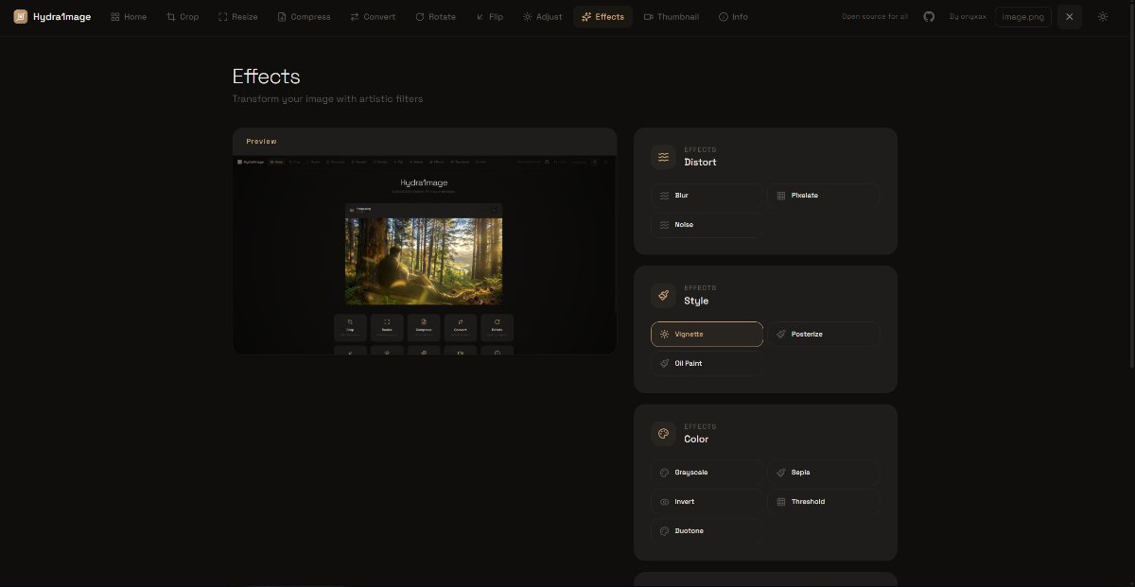This screenshot has height=587, width=1135.
Task: Open the Resize tab
Action: [x=237, y=17]
